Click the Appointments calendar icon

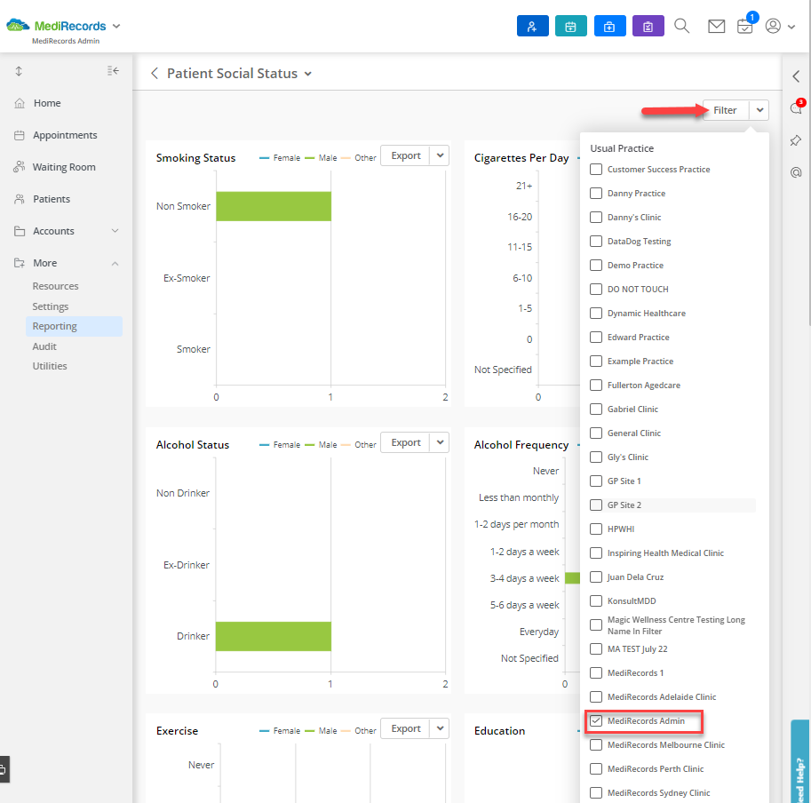pos(20,136)
